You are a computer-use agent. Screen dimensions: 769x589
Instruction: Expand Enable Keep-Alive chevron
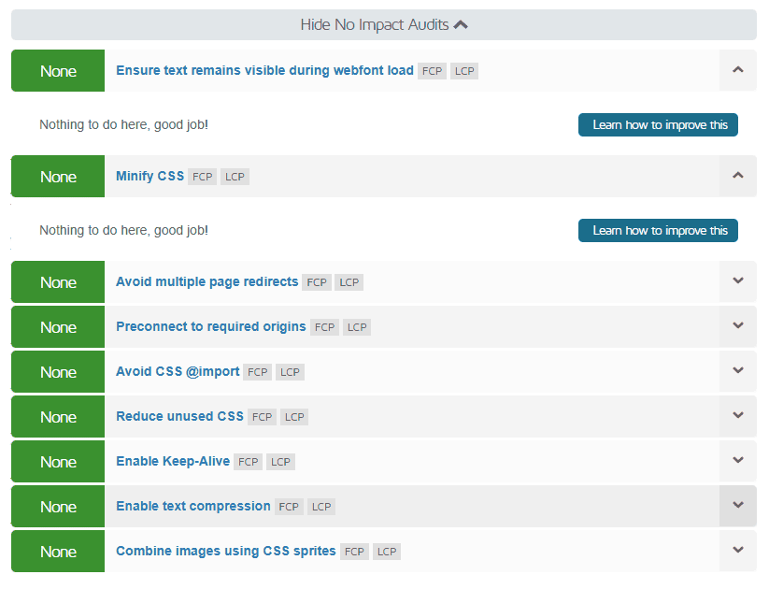737,461
